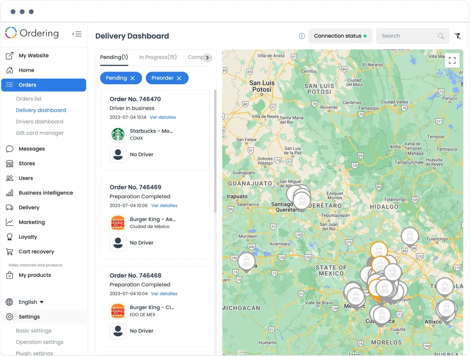
Task: Open Basic settings submenu item
Action: pos(34,331)
